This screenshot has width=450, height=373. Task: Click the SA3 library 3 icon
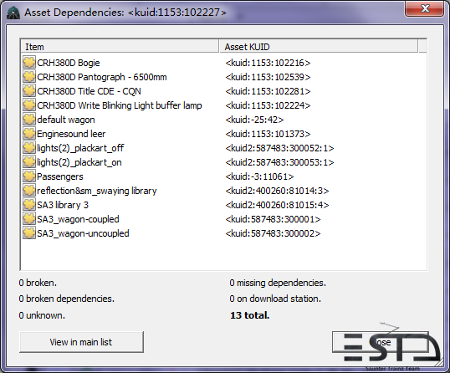(x=29, y=205)
